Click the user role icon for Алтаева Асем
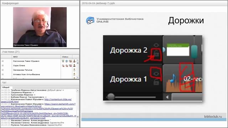The height and width of the screenshot is (128, 228). (74, 74)
